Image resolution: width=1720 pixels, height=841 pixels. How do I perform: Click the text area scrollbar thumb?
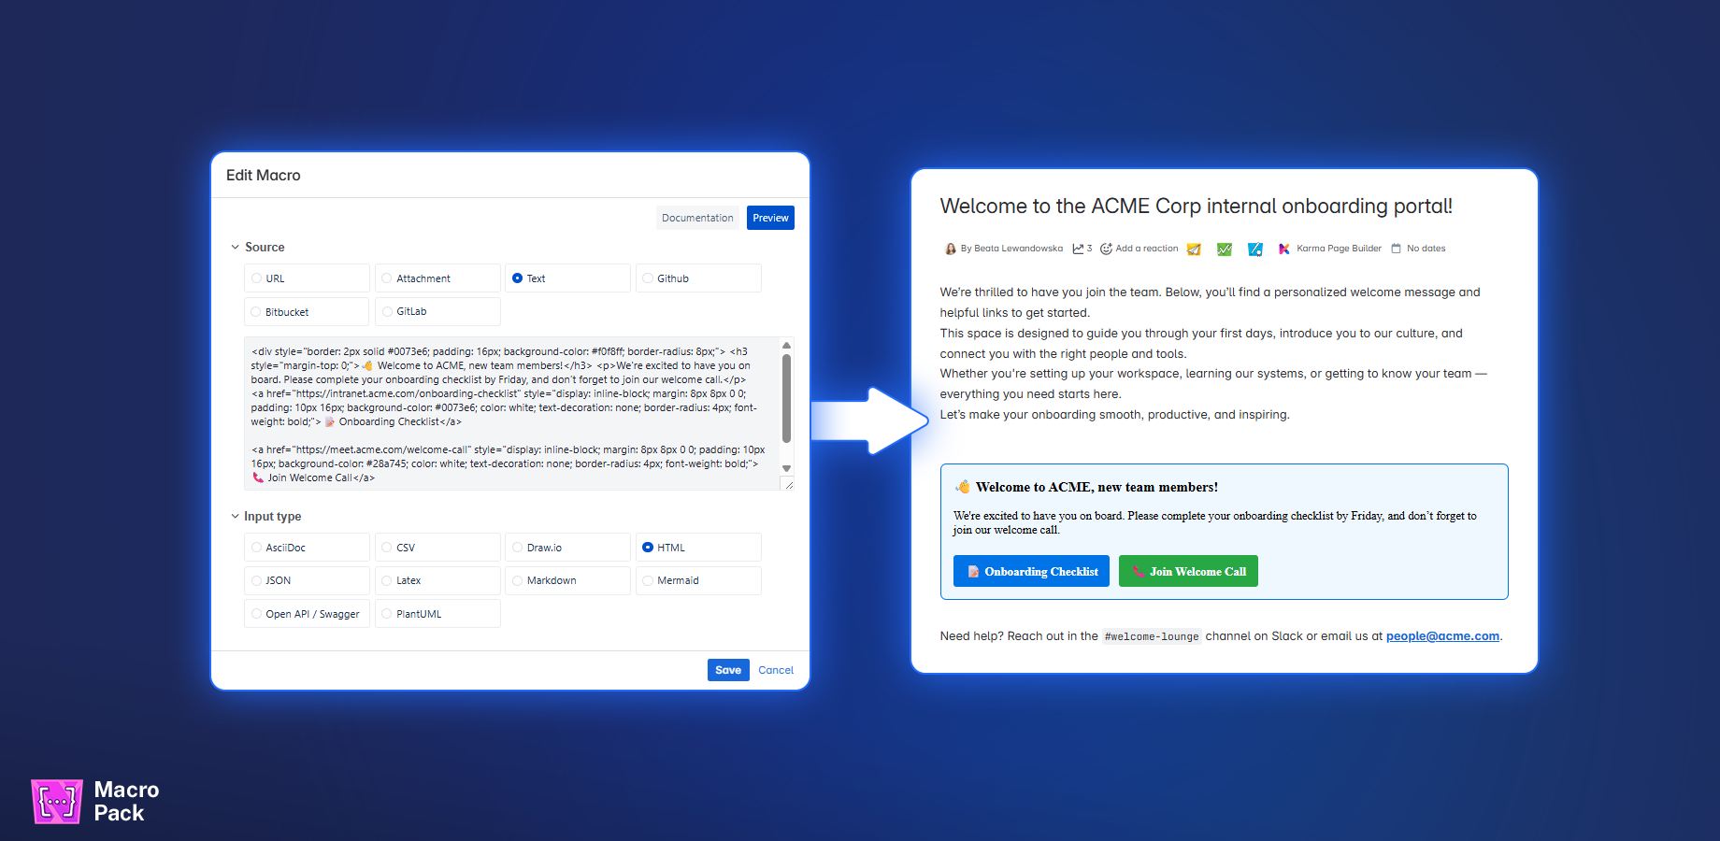(786, 397)
